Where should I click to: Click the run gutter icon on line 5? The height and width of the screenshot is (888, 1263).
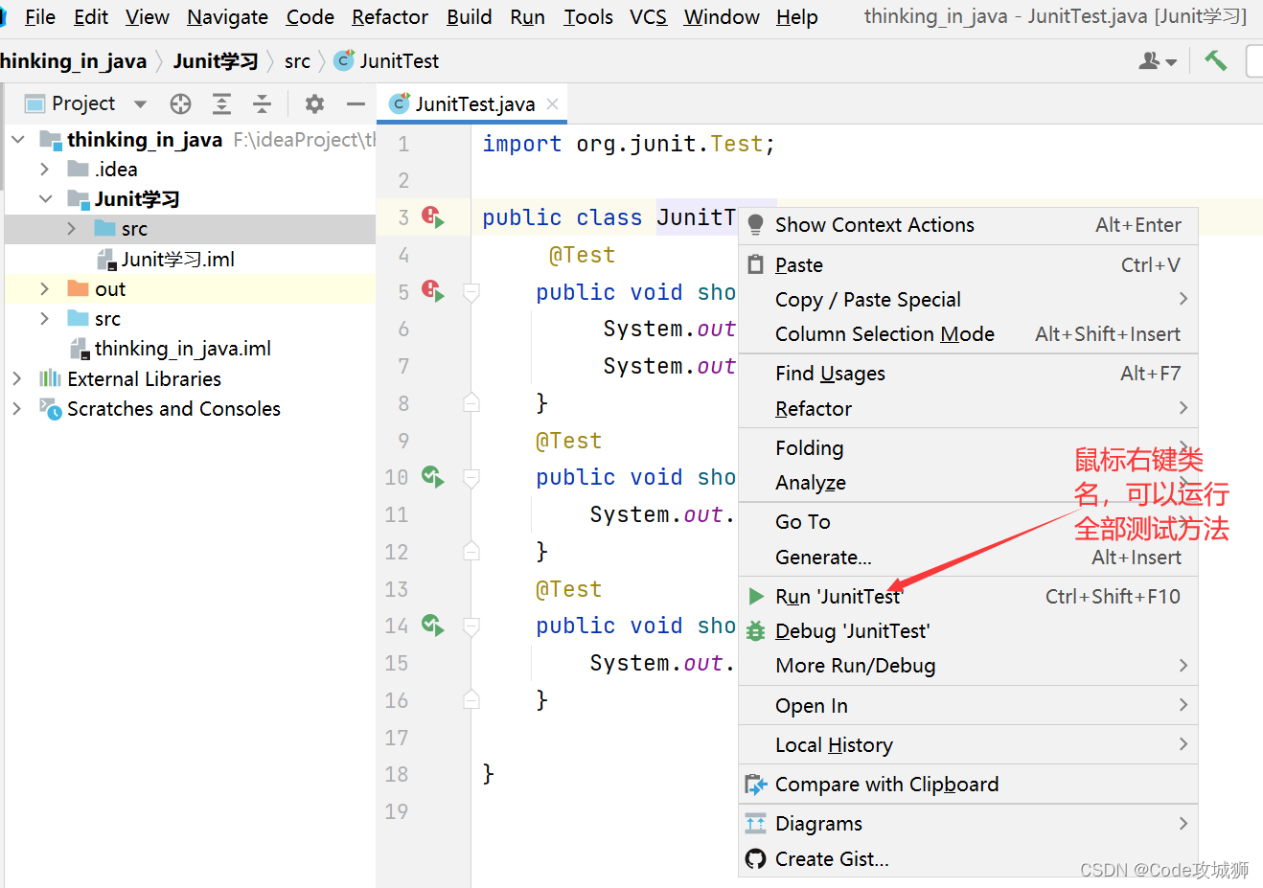tap(433, 291)
